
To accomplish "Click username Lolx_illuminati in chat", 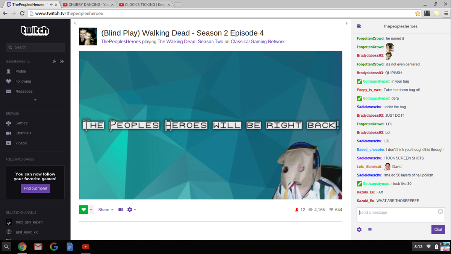I will tap(369, 167).
